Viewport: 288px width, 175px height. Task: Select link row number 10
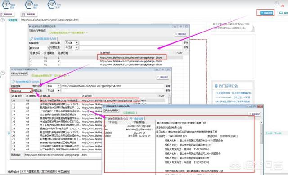coord(90,101)
